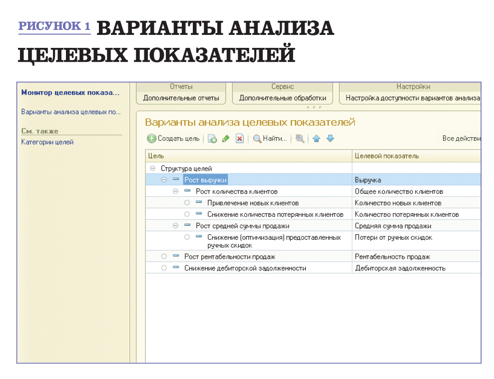Screen dimensions: 494x379
Task: Open Дополнительные обработки
Action: 283,98
